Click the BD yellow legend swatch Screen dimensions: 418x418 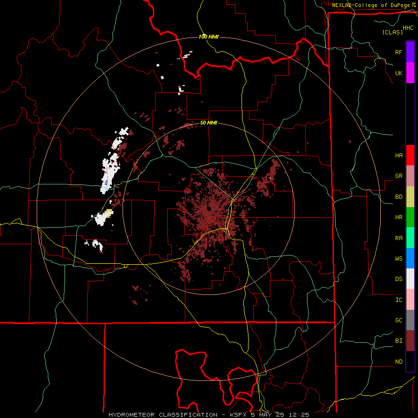click(x=410, y=197)
